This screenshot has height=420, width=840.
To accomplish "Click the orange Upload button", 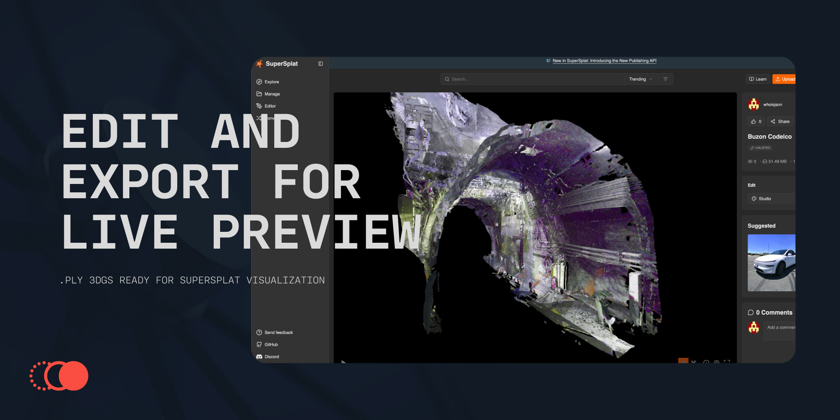I will coord(784,79).
